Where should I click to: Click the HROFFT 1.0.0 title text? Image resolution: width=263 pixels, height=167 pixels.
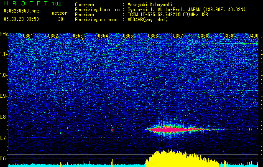point(33,3)
